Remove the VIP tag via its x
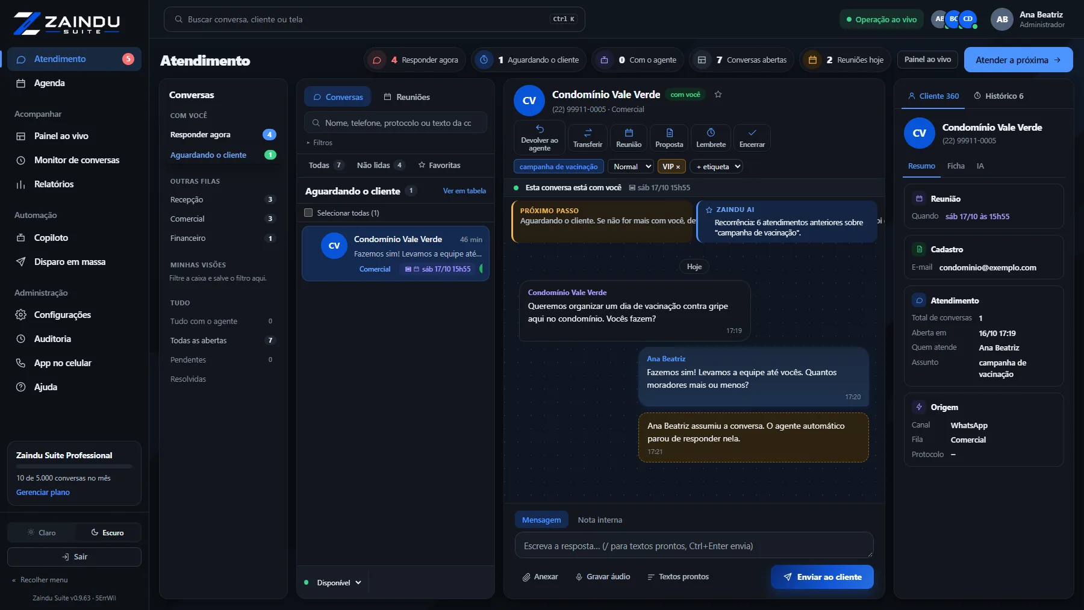The width and height of the screenshot is (1084, 610). point(678,167)
